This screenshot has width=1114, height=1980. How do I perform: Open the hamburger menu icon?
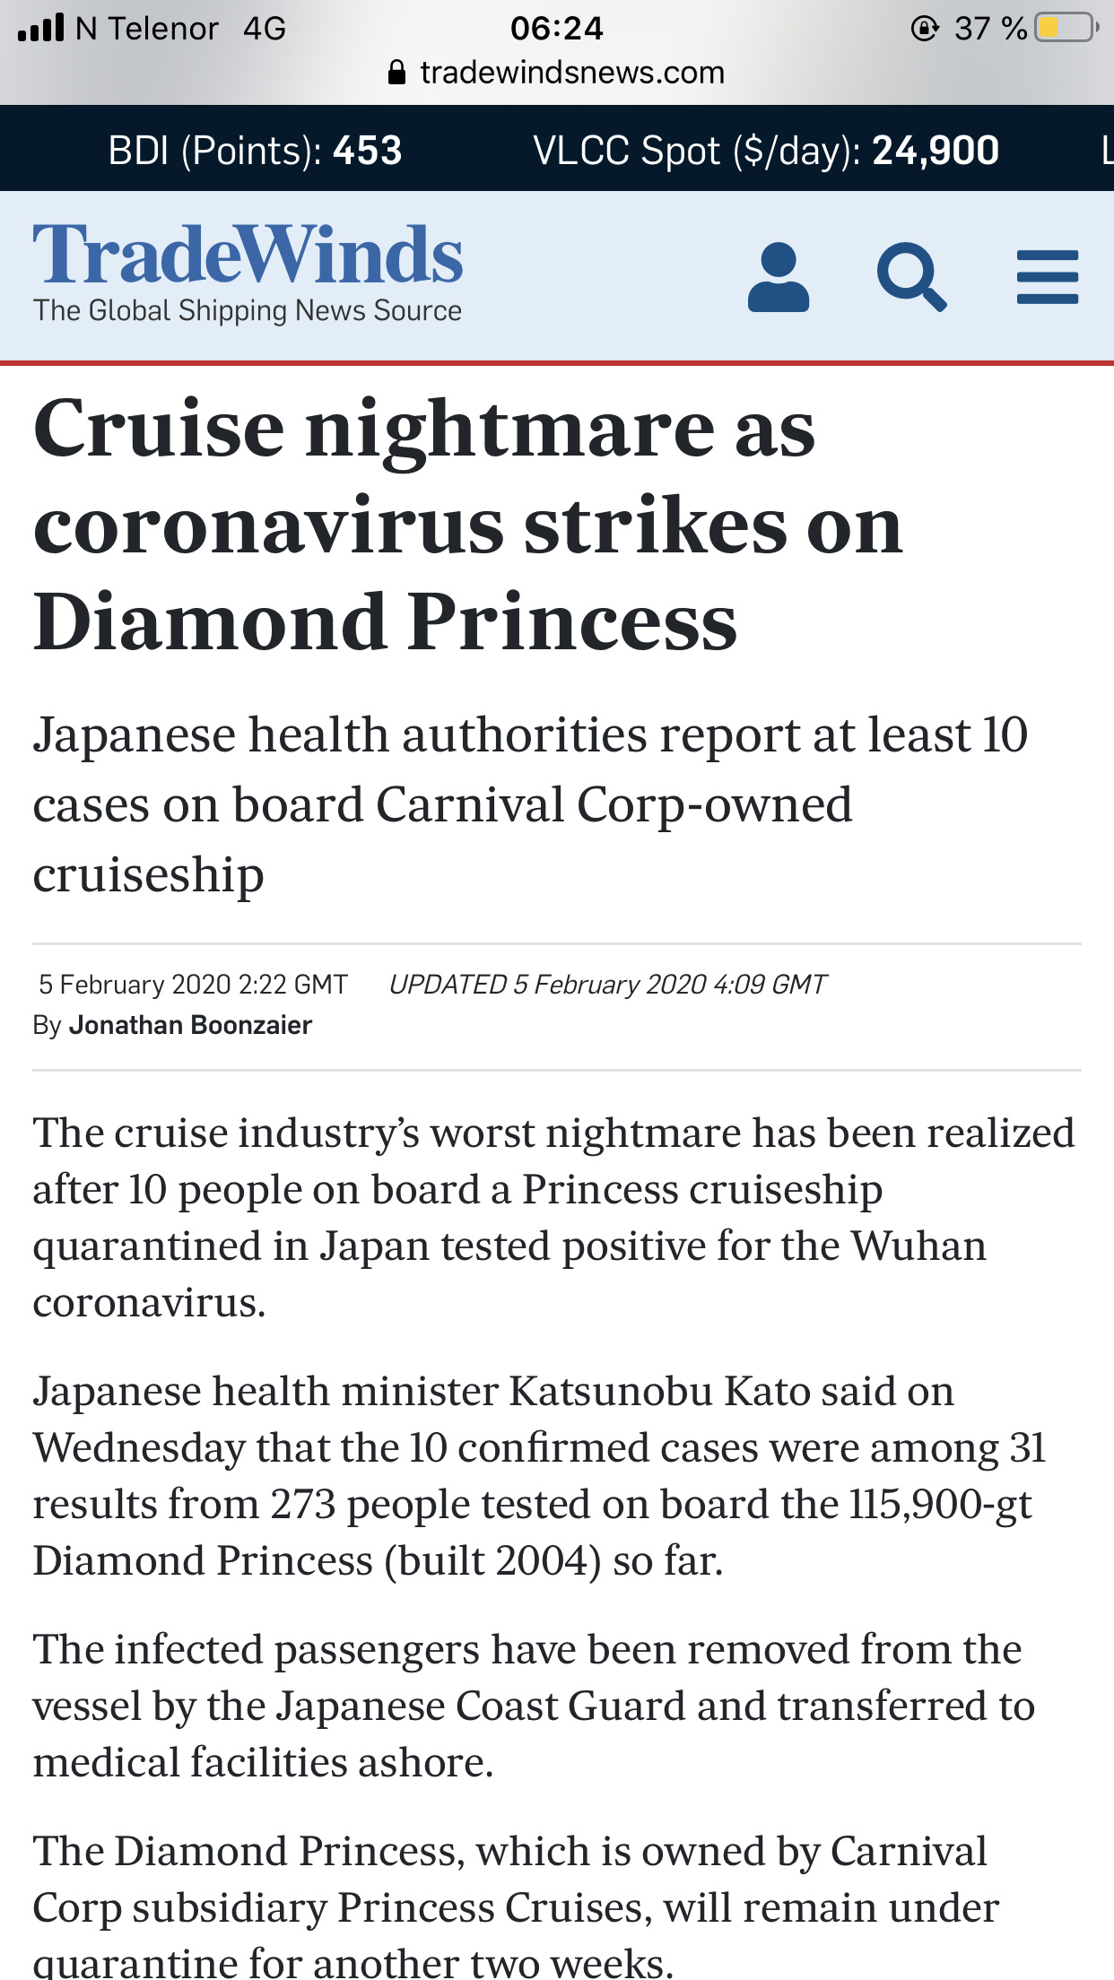coord(1048,277)
